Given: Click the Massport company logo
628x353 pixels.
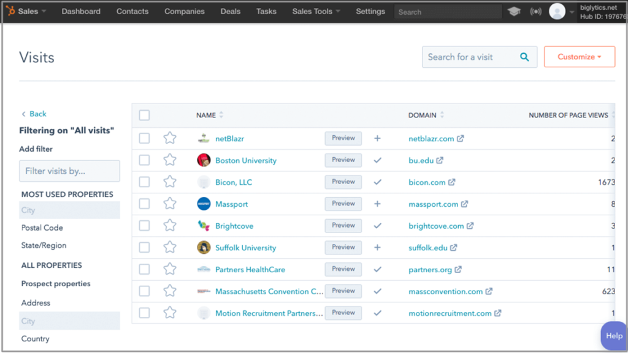Looking at the screenshot, I should tap(204, 204).
